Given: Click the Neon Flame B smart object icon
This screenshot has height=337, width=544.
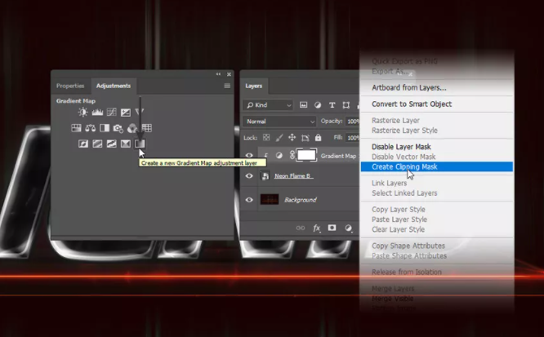Looking at the screenshot, I should (x=265, y=176).
